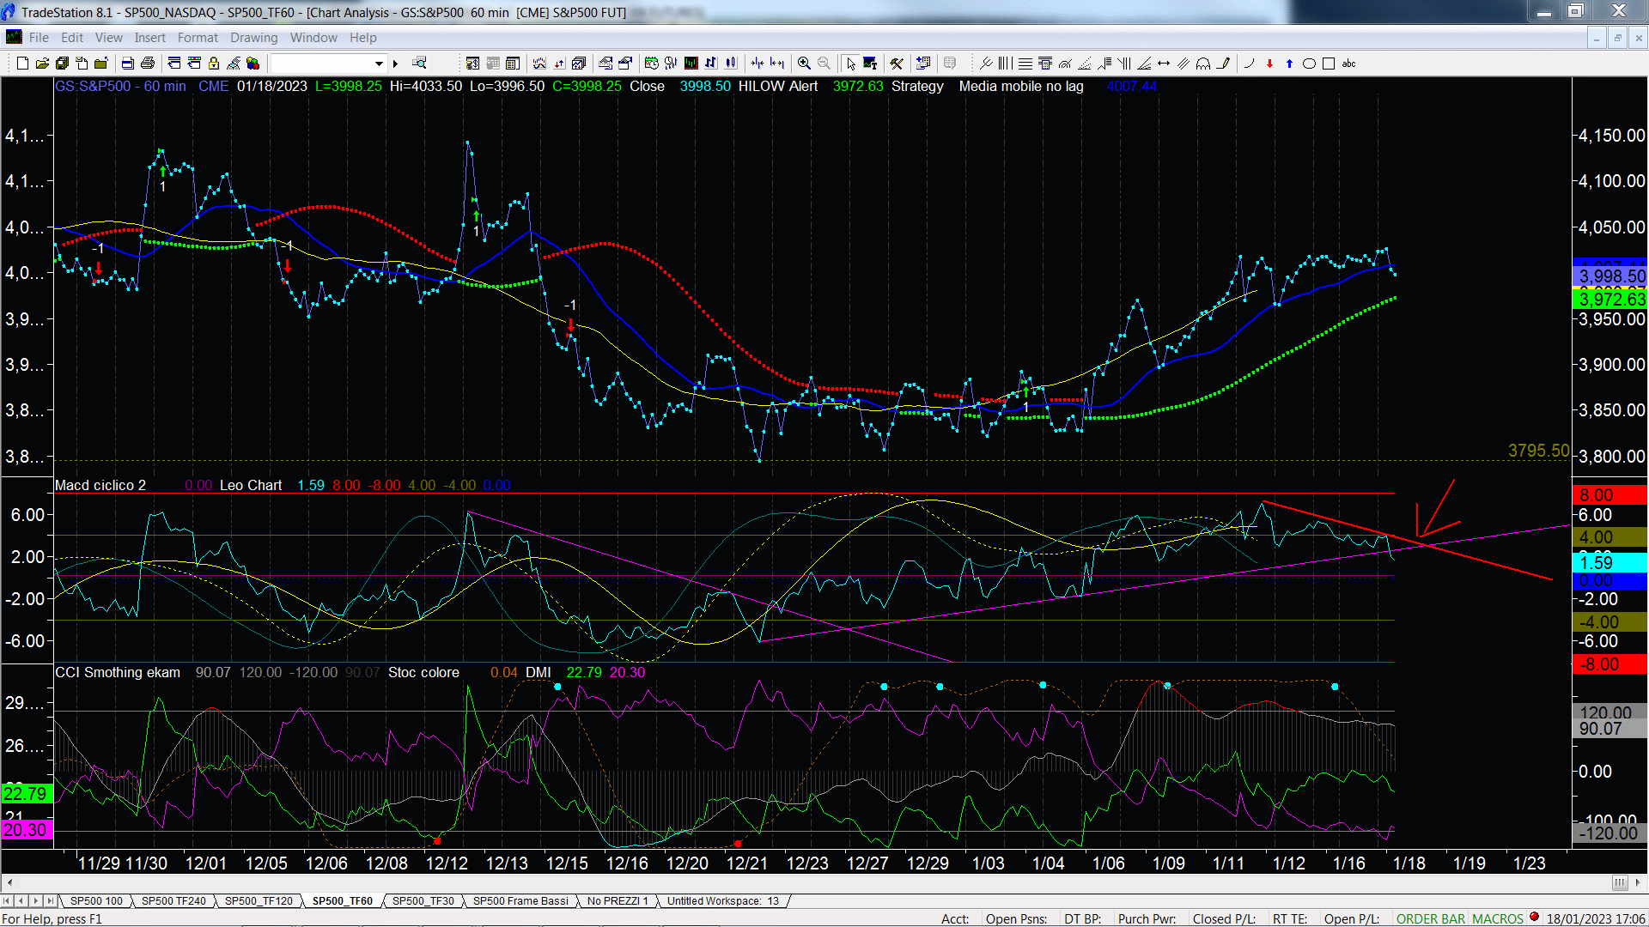Click the blue bar chart type icon

point(711,64)
